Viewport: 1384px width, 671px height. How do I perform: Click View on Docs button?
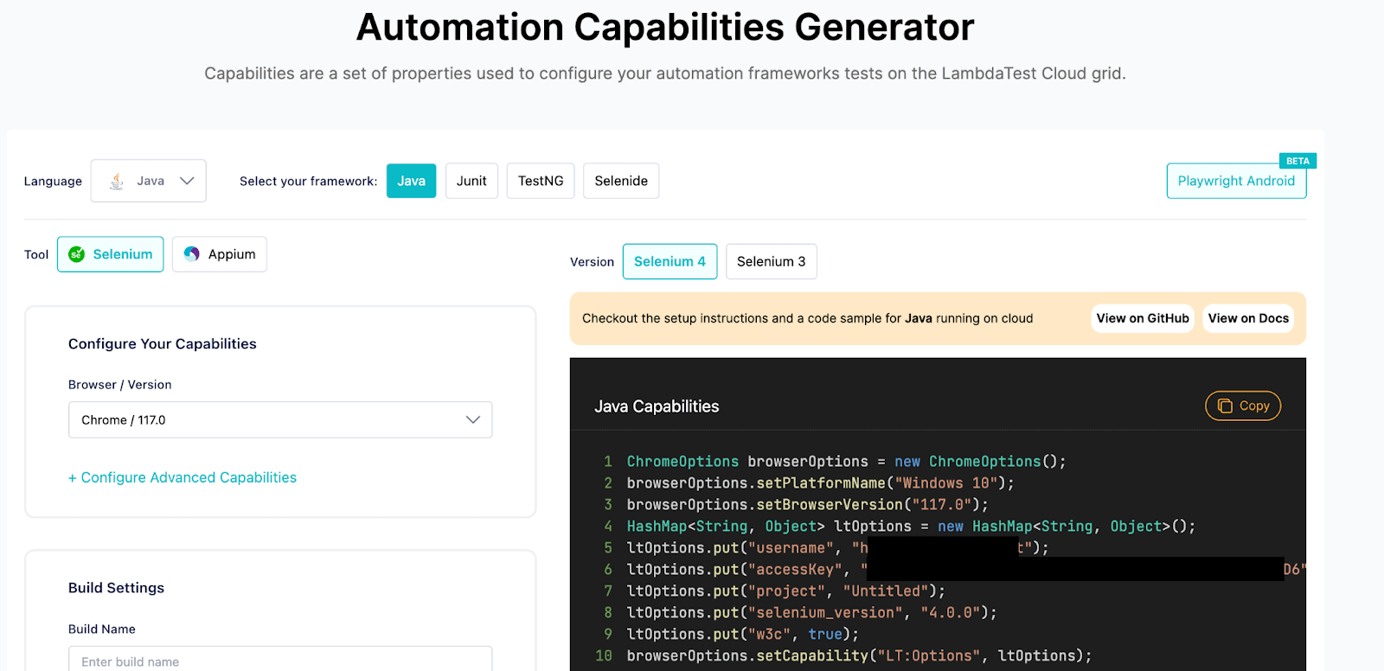point(1248,318)
